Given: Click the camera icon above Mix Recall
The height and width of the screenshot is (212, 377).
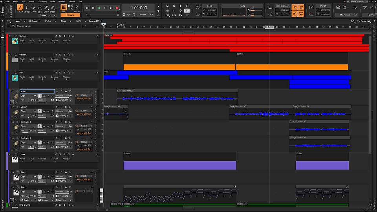Looking at the screenshot, I should pyautogui.click(x=339, y=8).
